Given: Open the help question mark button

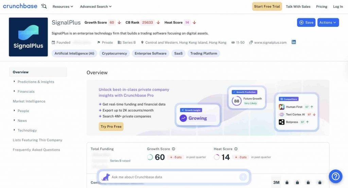Looking at the screenshot, I should 335,176.
